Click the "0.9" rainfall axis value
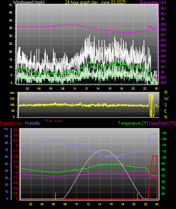The image size is (176, 209). pyautogui.click(x=15, y=183)
